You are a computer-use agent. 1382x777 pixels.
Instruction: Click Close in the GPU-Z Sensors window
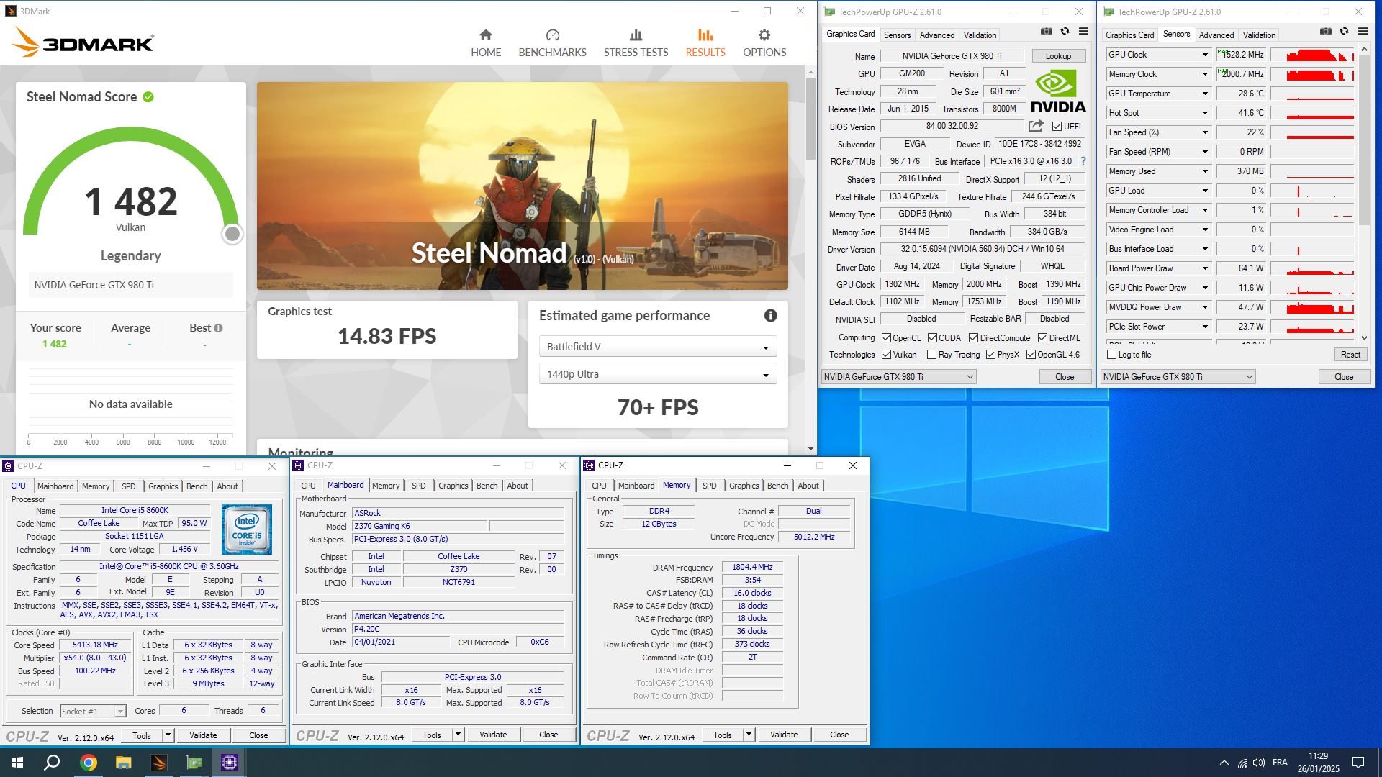(1344, 377)
